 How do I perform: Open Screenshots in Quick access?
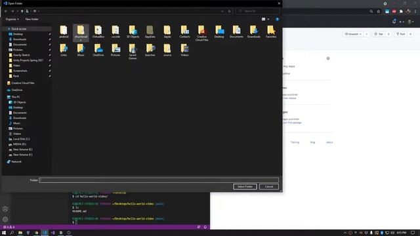coord(20,71)
